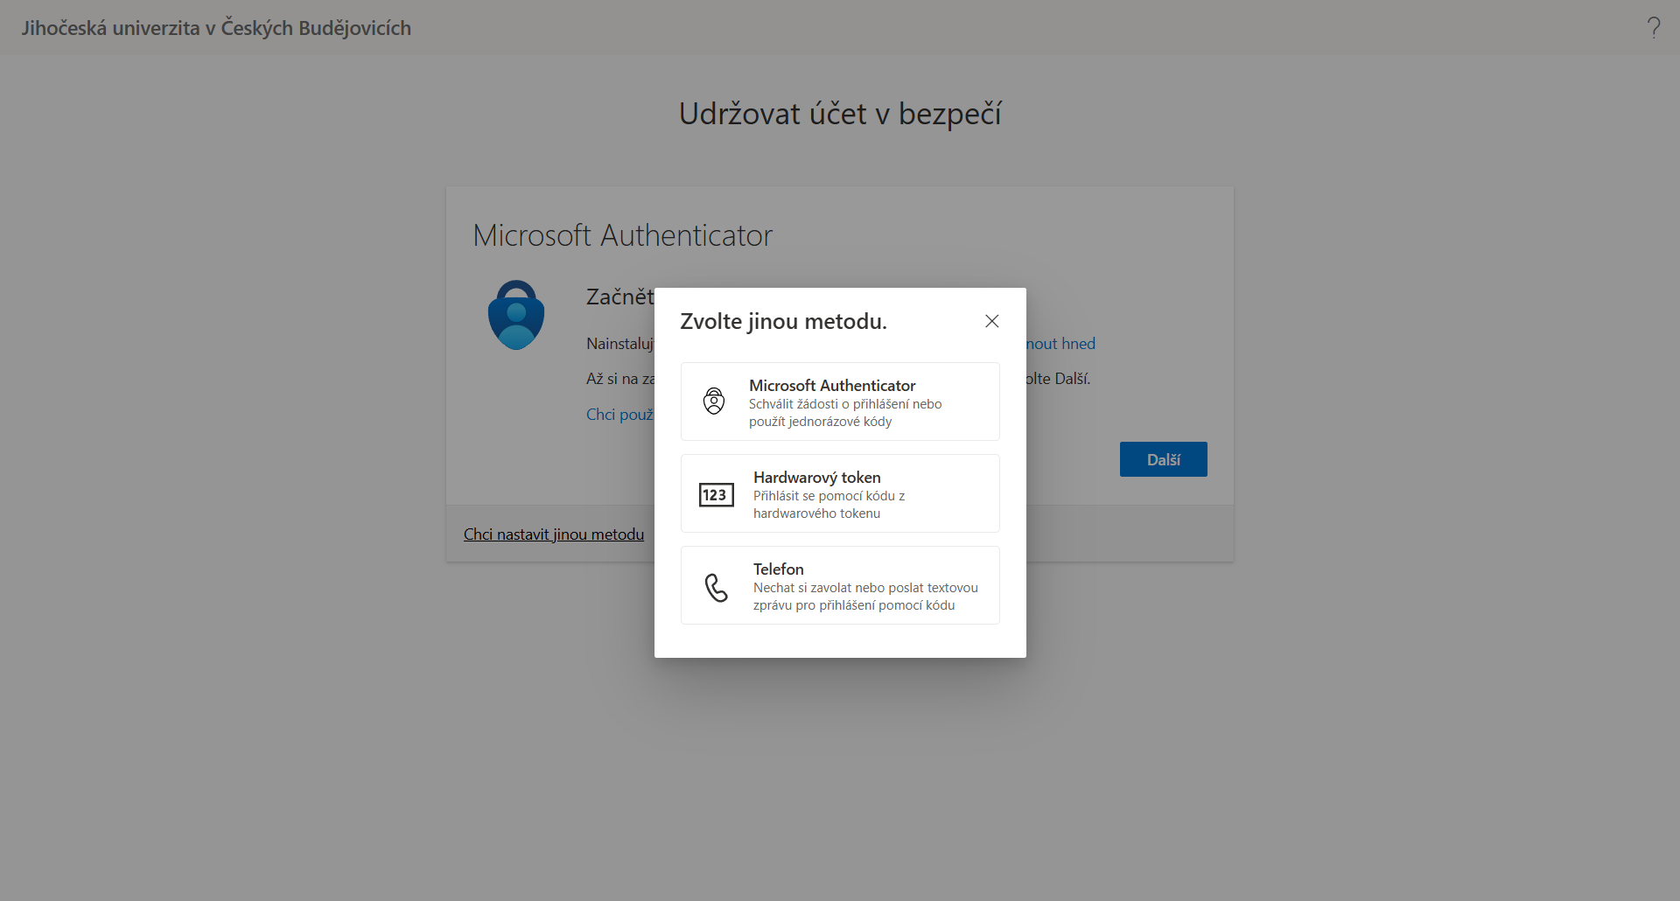This screenshot has height=901, width=1680.
Task: Choose 'Hardwarový token' method title
Action: click(x=816, y=477)
